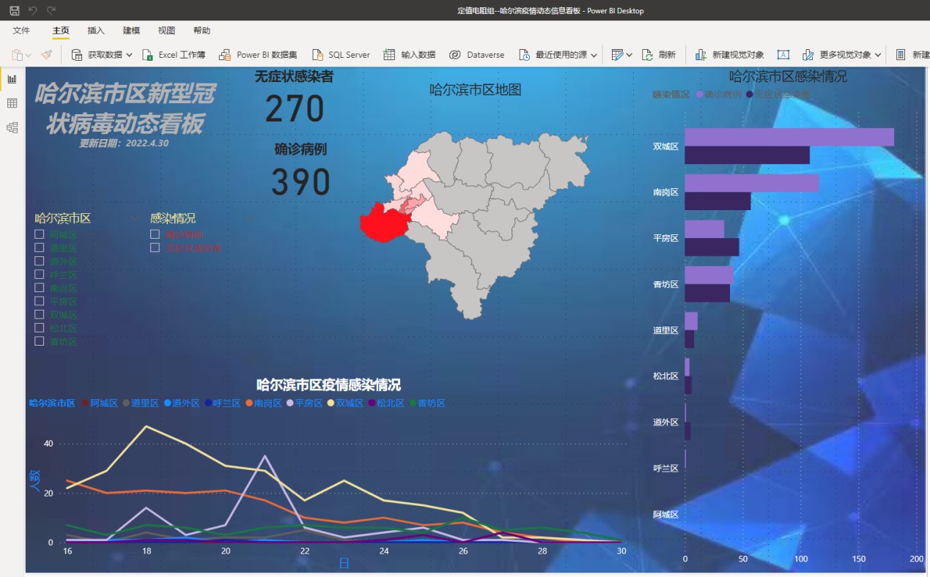
Task: Click the SQL Server data source icon
Action: 317,55
